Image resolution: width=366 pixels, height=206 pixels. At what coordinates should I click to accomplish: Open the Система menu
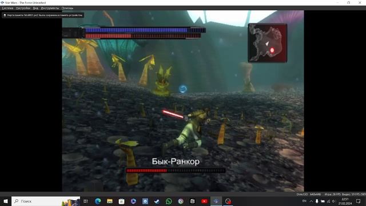(x=7, y=8)
